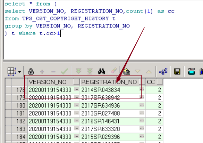The height and width of the screenshot is (143, 203).
Task: Click the row indicator box beside row 180
Action: pyautogui.click(x=8, y=106)
